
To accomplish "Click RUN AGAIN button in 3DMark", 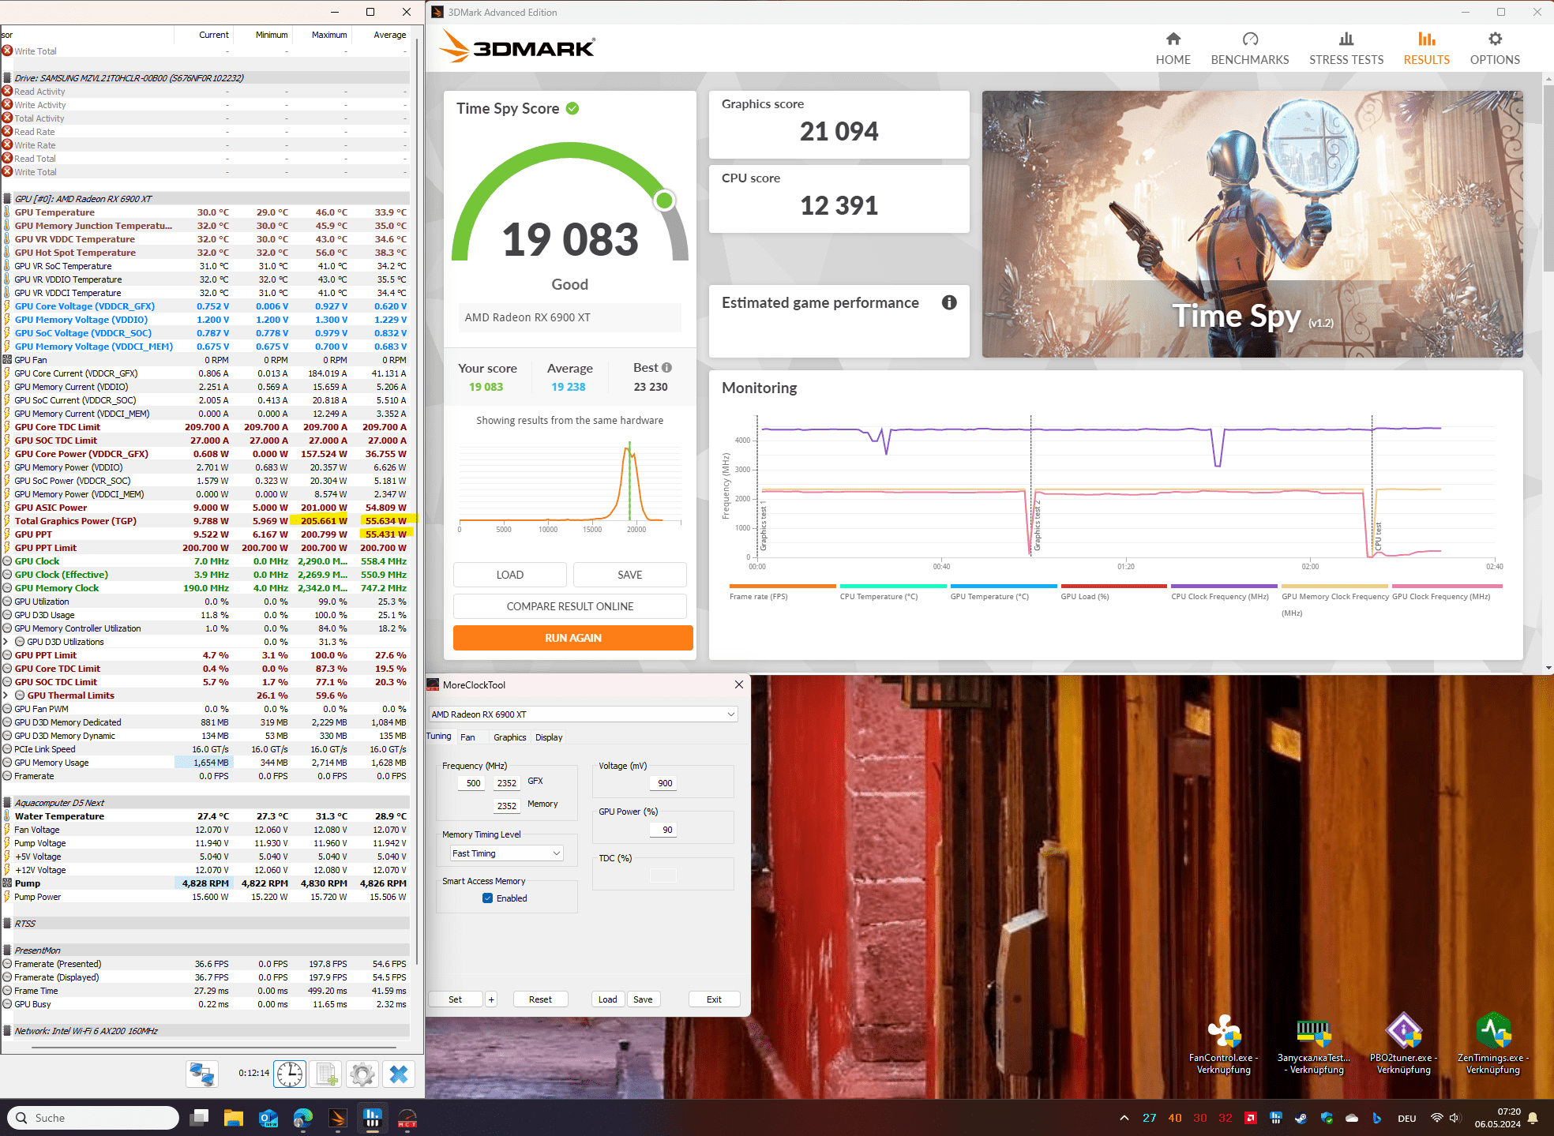I will (x=573, y=638).
